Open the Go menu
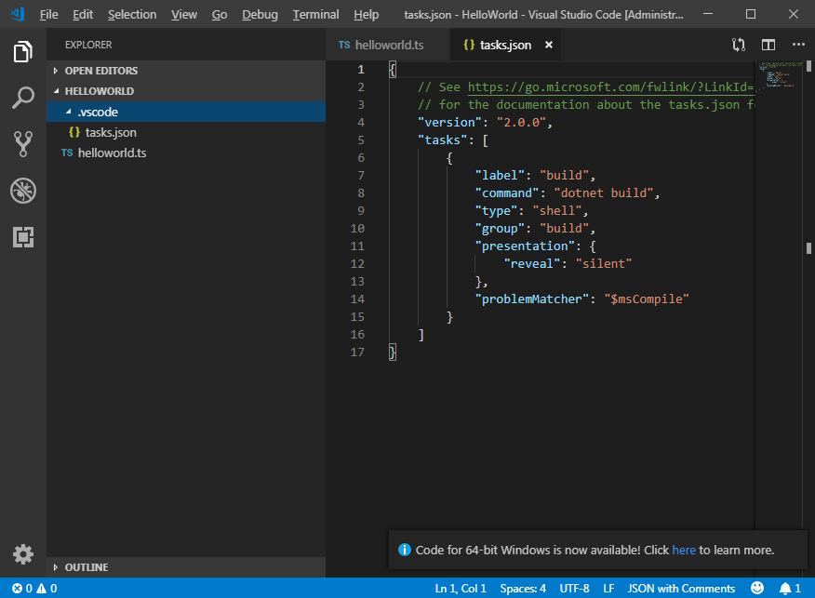The width and height of the screenshot is (815, 598). tap(220, 15)
